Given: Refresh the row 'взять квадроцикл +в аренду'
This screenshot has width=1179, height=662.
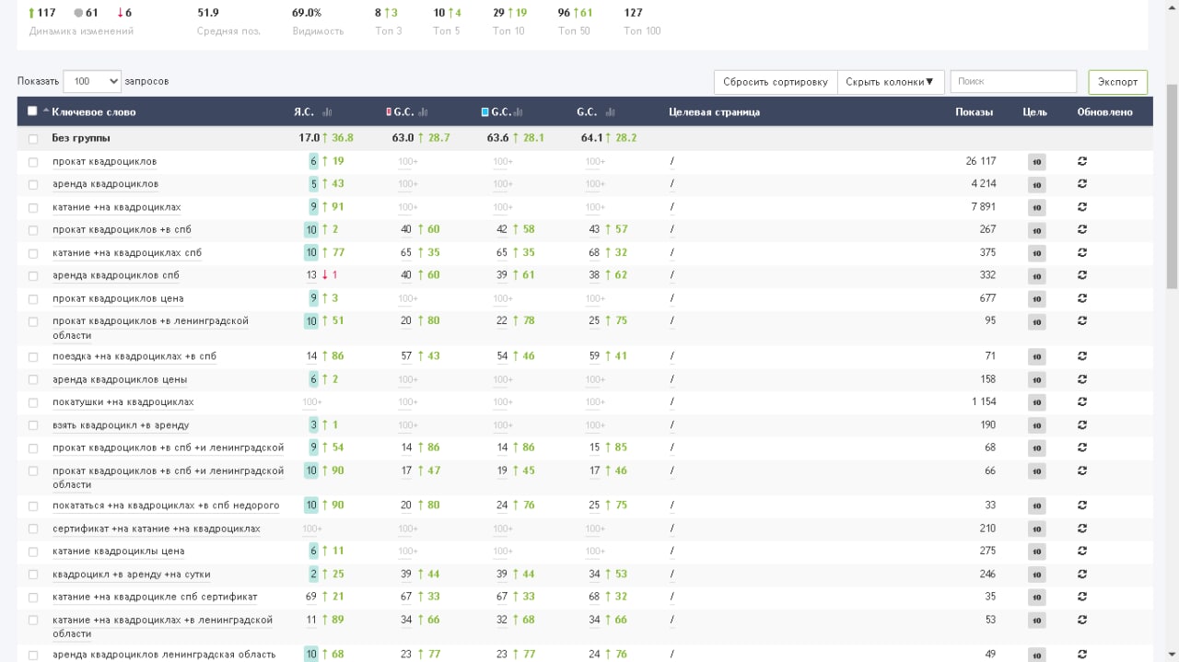Looking at the screenshot, I should 1082,425.
